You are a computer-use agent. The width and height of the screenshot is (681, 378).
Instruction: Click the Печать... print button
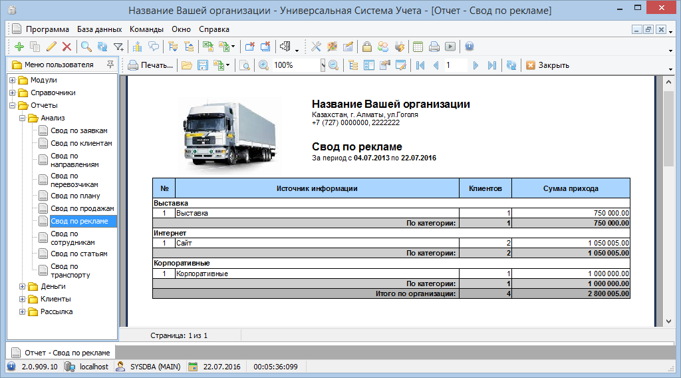[150, 65]
